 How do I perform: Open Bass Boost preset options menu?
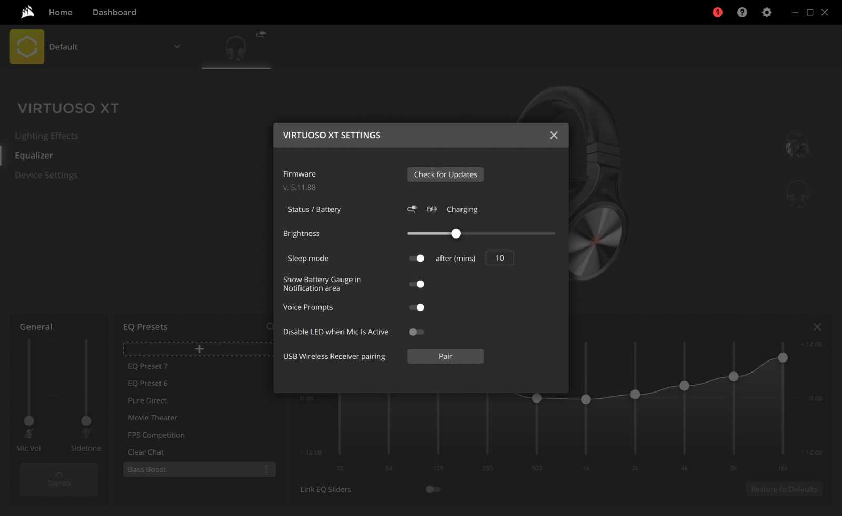pos(266,469)
